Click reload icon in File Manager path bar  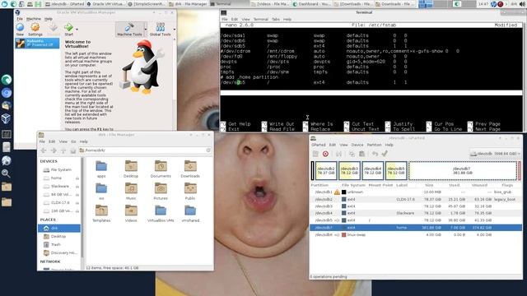(208, 150)
